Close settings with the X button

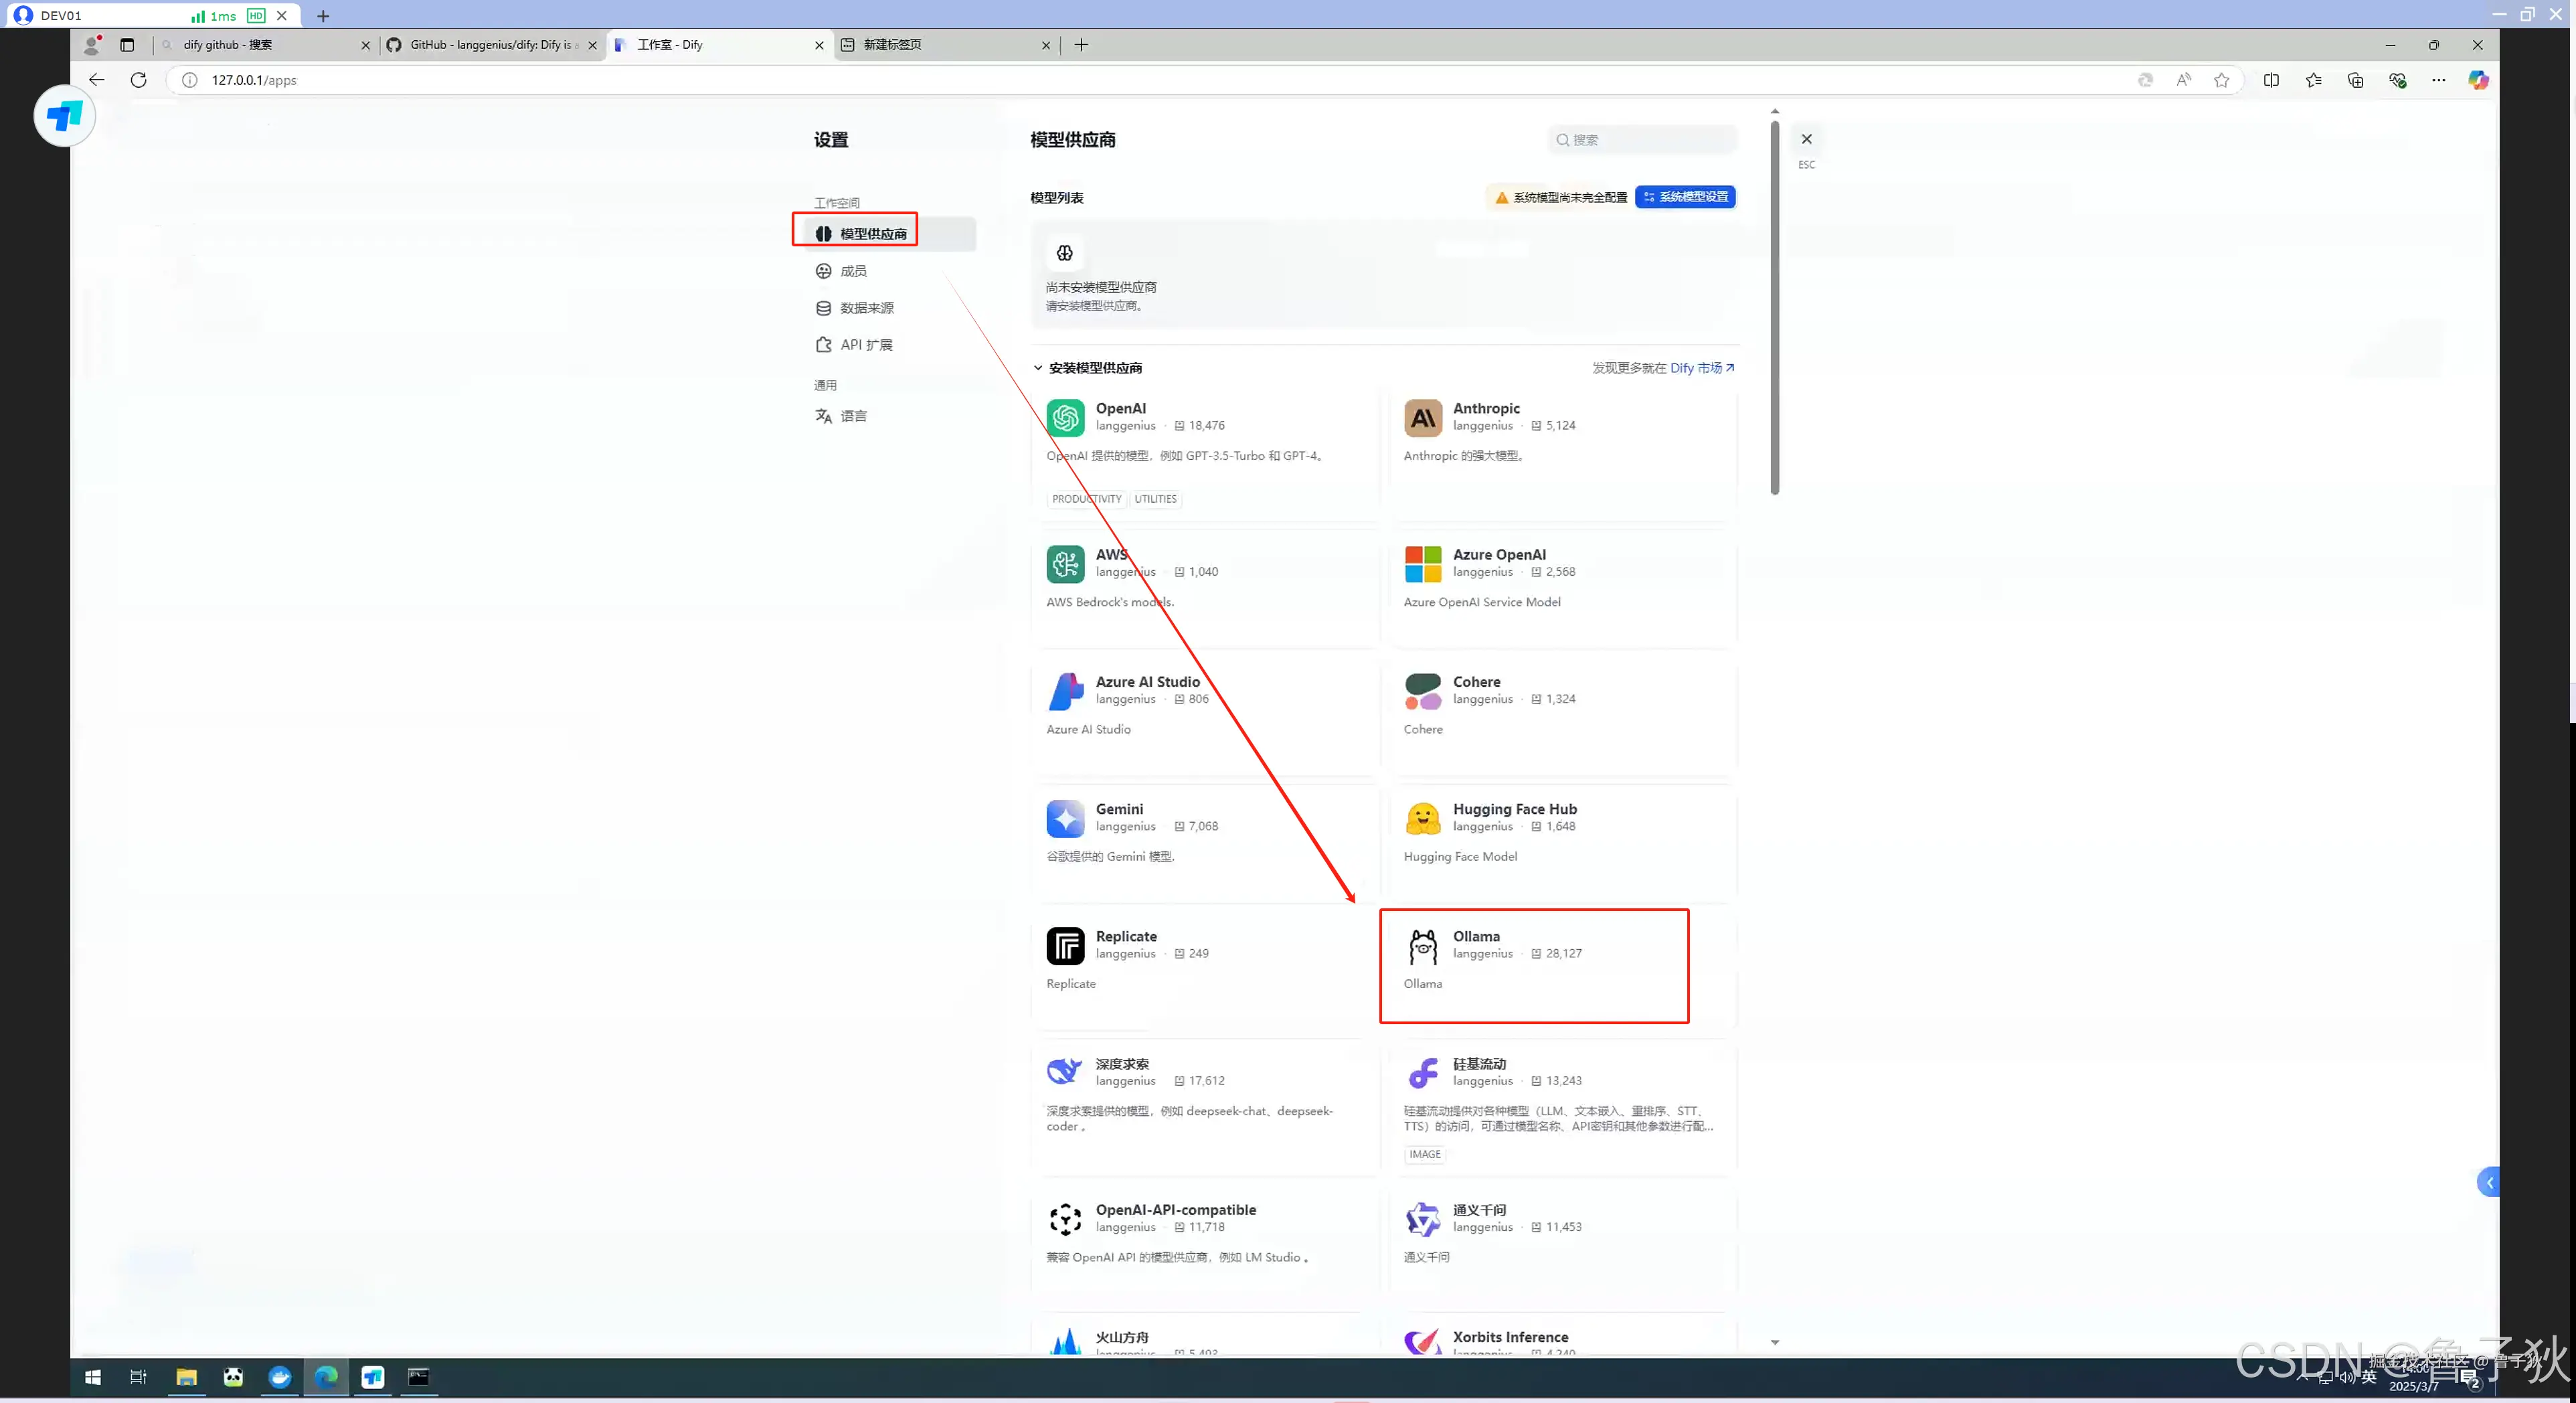pyautogui.click(x=1806, y=139)
